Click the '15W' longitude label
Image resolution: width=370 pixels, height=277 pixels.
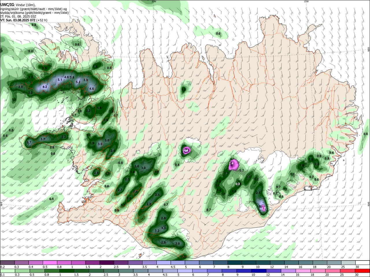pyautogui.click(x=306, y=1)
